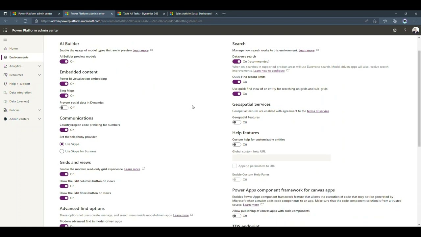Use quick find view of entity toggle
Viewport: 421px width, 237px height.
pos(236,94)
